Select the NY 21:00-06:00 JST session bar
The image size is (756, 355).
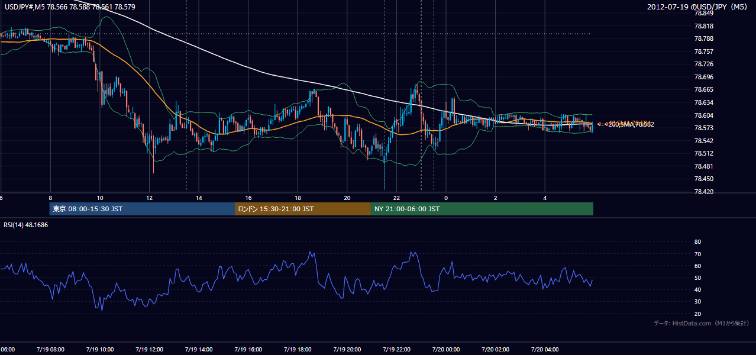tap(482, 209)
